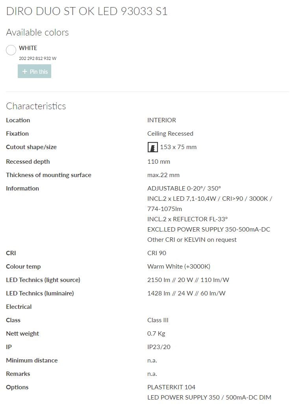
Task: Click the Characteristics section heading
Action: pos(36,106)
